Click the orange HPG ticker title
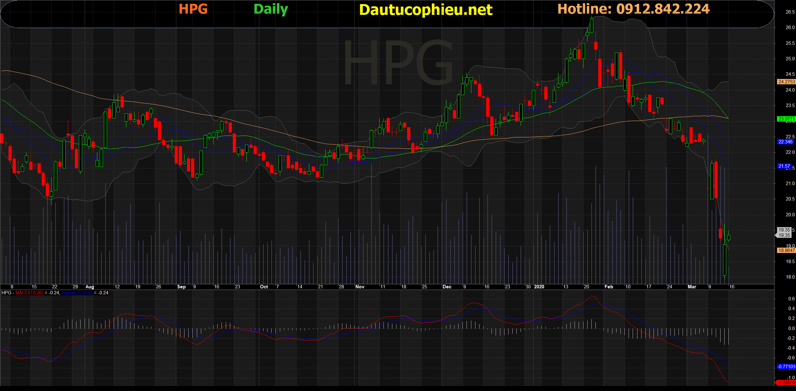Screen dimensions: 796x391 tap(193, 9)
